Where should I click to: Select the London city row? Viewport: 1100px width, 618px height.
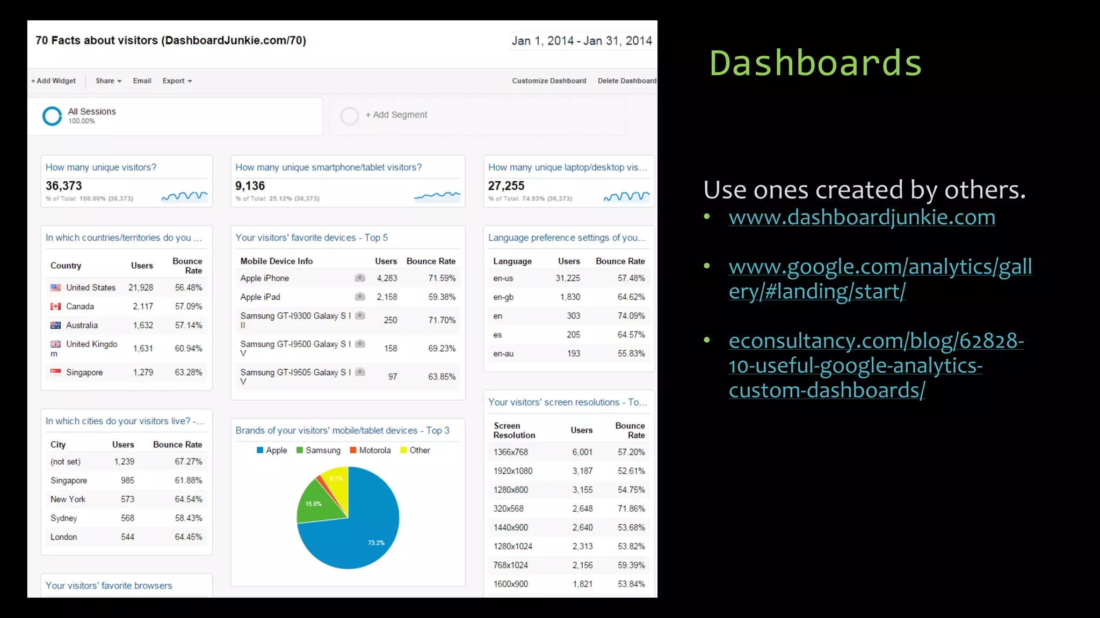tap(126, 537)
